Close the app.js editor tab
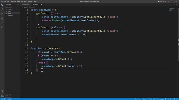179x100 pixels. tap(41, 4)
